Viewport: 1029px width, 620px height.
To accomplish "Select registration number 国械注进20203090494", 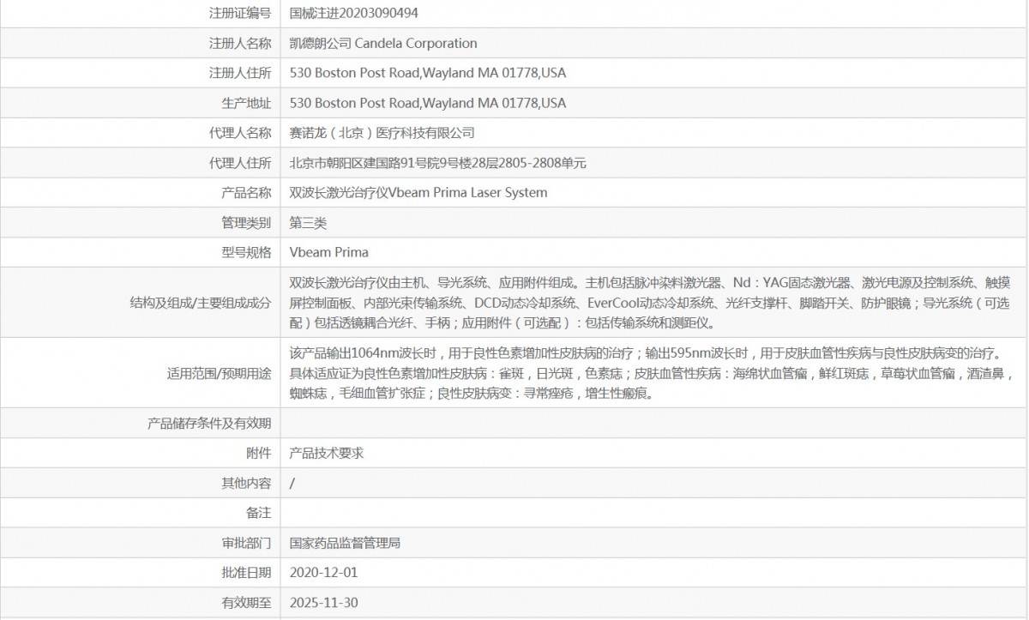I will coord(354,13).
